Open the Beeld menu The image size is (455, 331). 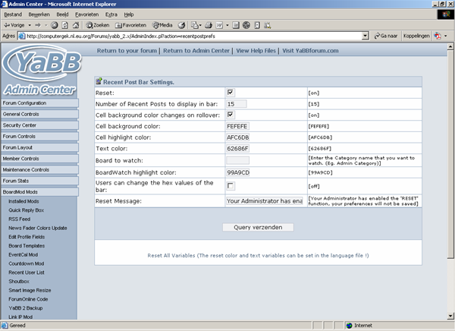point(62,14)
